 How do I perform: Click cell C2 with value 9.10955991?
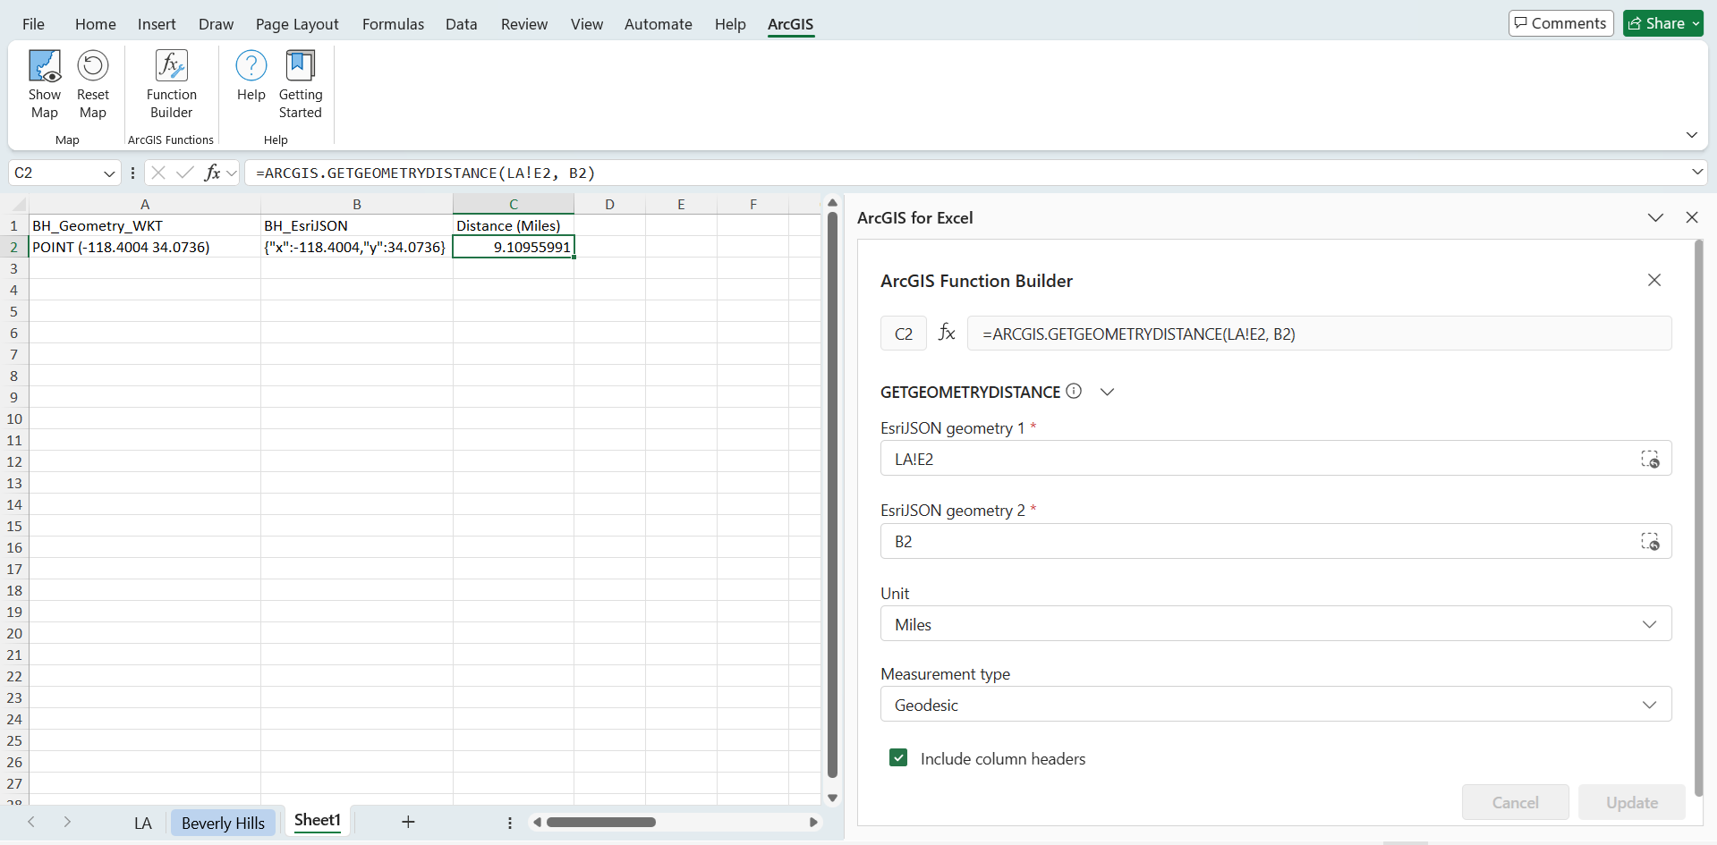coord(514,247)
